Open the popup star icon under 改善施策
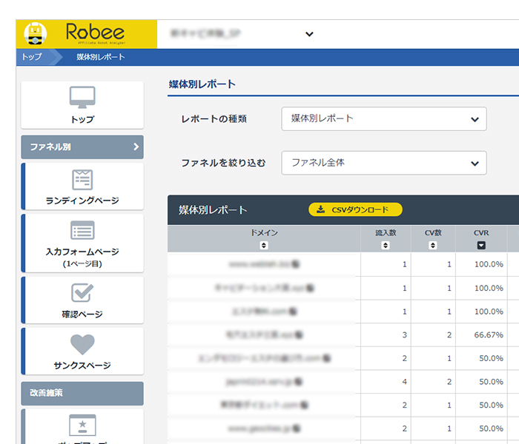Image resolution: width=519 pixels, height=444 pixels. coord(82,425)
